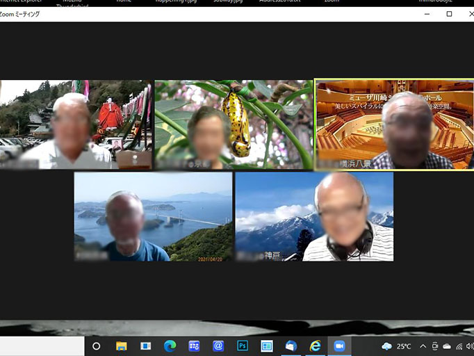
Task: Open Internet Explorer from the taskbar
Action: (315, 346)
